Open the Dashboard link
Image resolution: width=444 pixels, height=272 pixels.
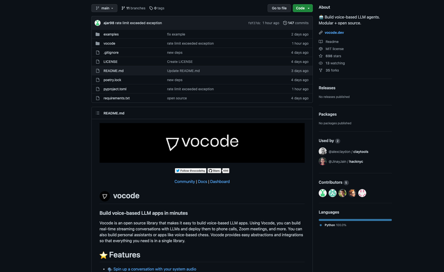[x=220, y=181]
